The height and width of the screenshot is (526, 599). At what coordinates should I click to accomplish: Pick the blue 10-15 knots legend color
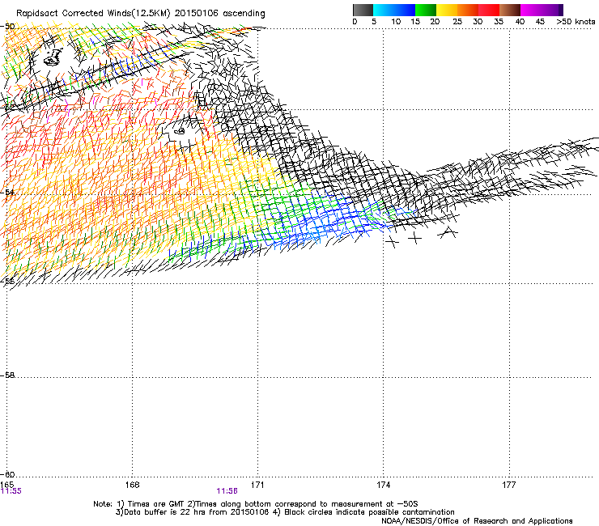(405, 10)
